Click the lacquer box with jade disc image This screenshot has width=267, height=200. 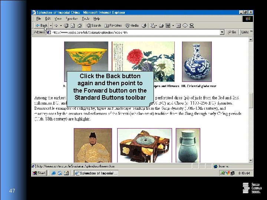pos(145,146)
